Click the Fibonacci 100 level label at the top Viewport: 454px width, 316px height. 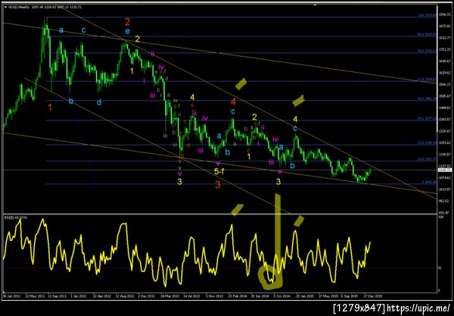click(427, 15)
